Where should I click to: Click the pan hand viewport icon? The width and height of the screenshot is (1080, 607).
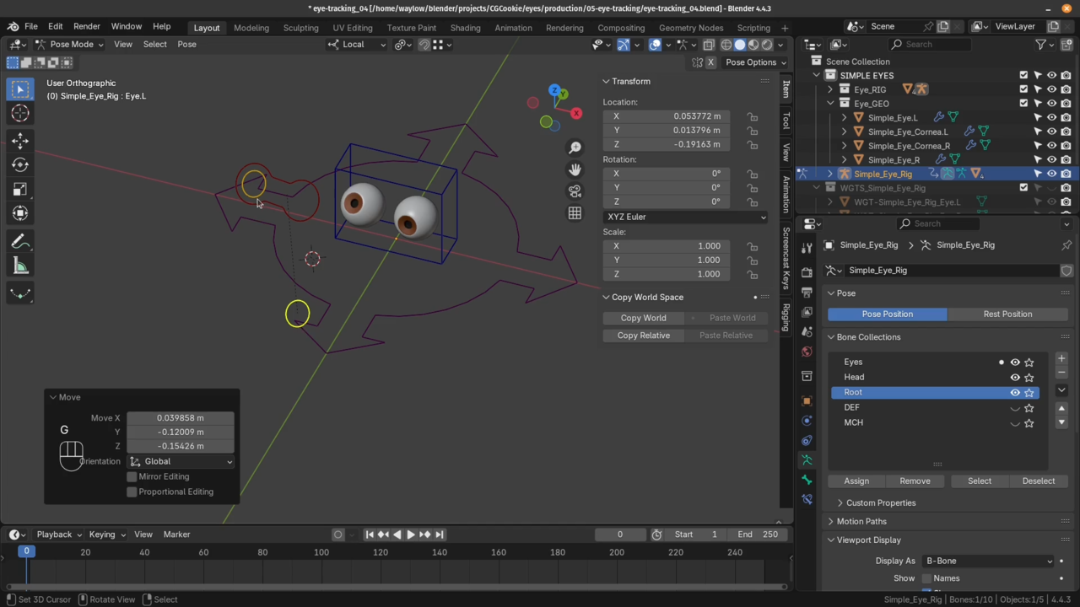pos(575,169)
